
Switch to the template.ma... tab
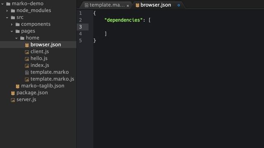tap(107, 5)
